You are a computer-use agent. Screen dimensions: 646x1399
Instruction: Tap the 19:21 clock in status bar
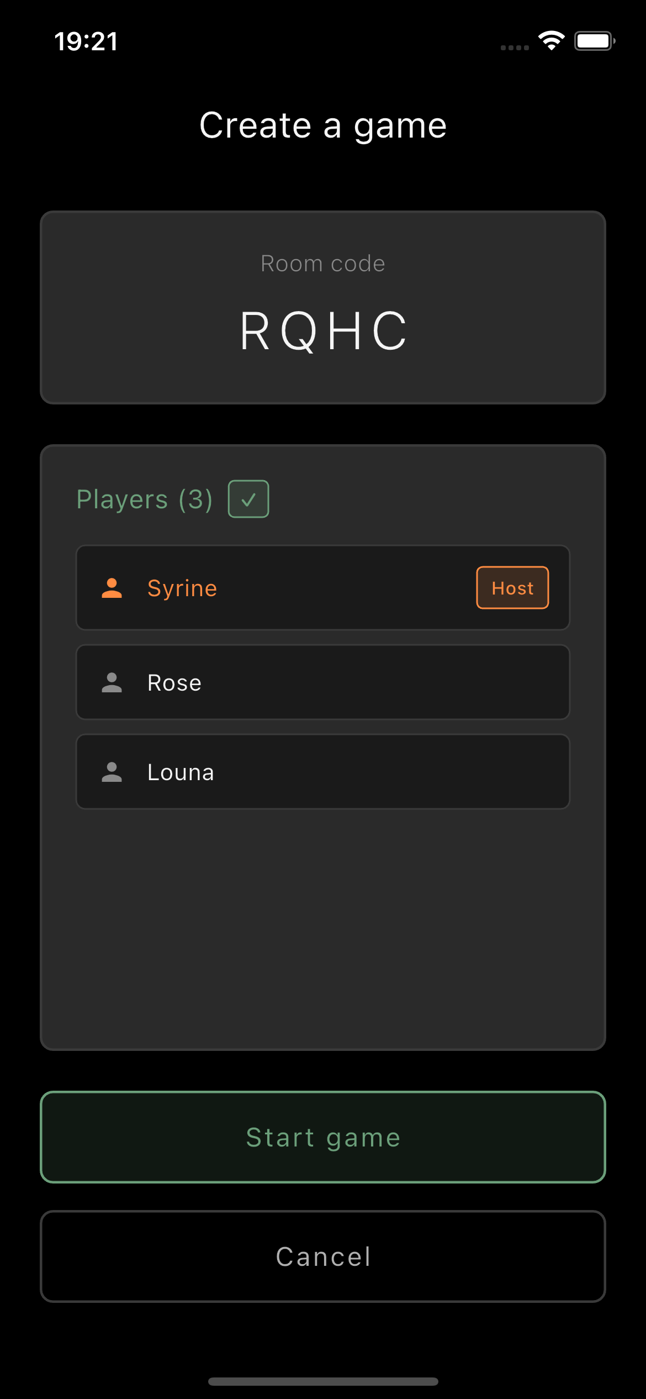(86, 41)
